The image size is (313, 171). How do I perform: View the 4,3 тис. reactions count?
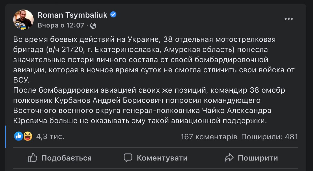click(50, 137)
